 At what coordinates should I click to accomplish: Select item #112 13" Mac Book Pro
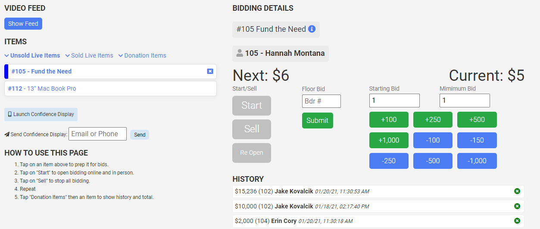110,89
